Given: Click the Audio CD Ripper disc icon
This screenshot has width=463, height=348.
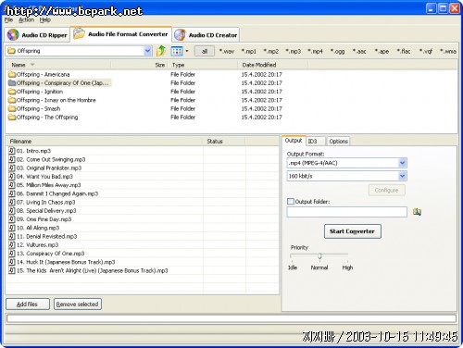Looking at the screenshot, I should (13, 35).
